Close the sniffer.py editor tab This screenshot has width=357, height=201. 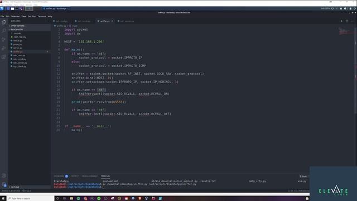pyautogui.click(x=112, y=21)
